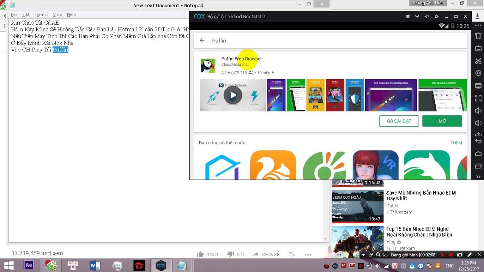The height and width of the screenshot is (272, 484).
Task: Open the Nox title bar dropdown arrow
Action: coord(417,17)
